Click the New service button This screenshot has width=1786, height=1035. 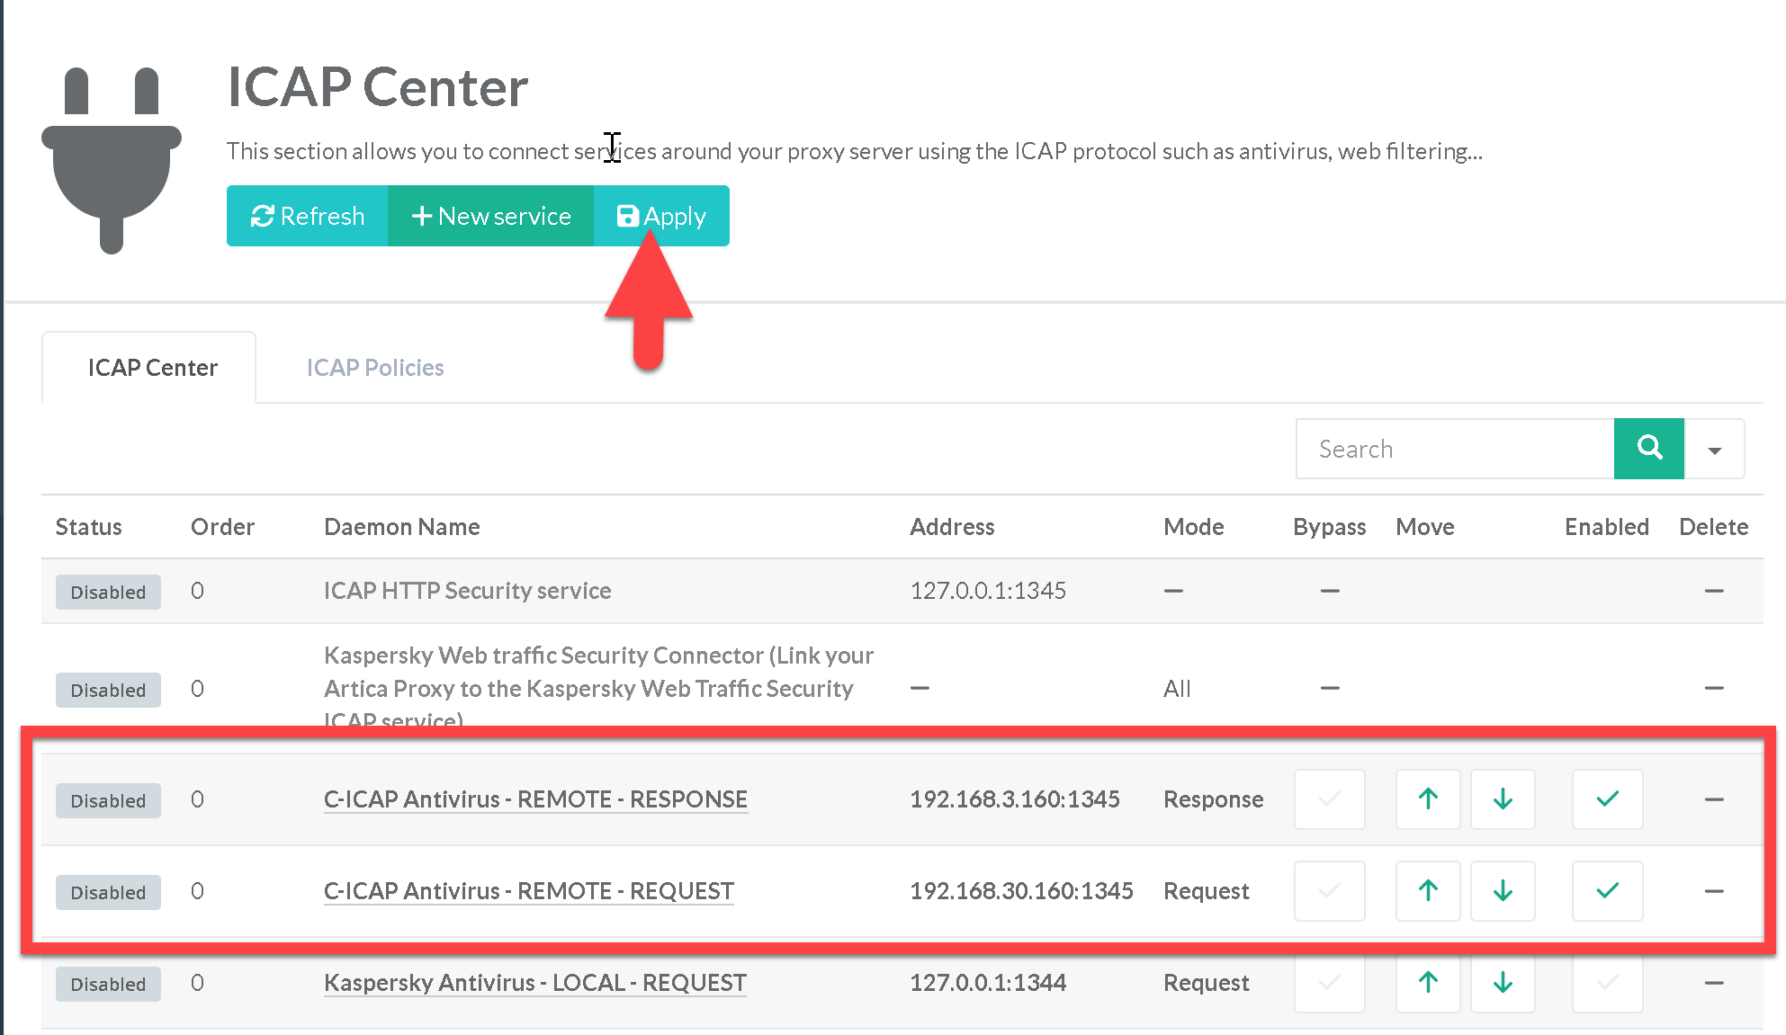tap(491, 216)
